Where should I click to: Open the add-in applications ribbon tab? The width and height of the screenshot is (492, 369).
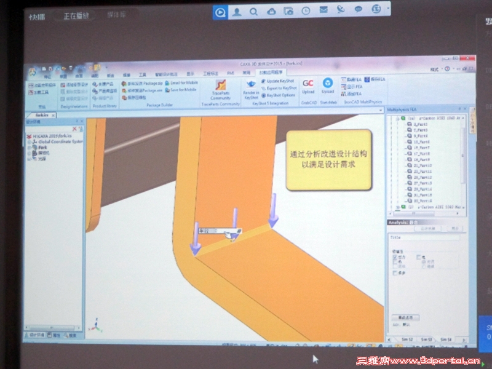pyautogui.click(x=271, y=73)
